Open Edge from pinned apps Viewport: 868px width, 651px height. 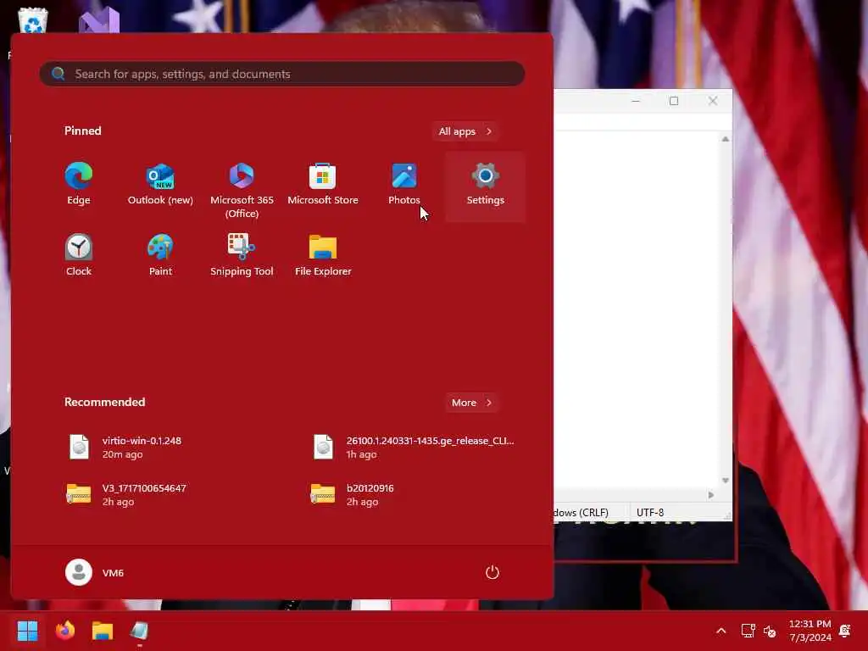point(79,185)
